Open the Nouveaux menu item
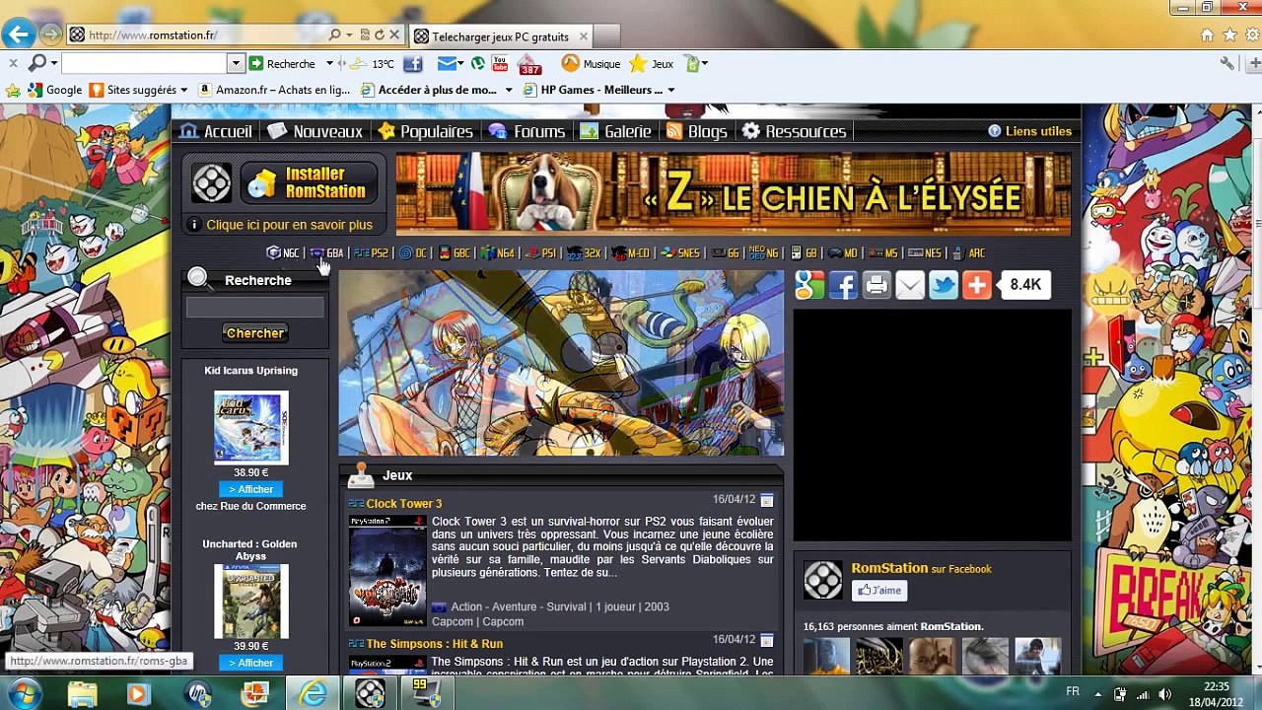 tap(315, 131)
